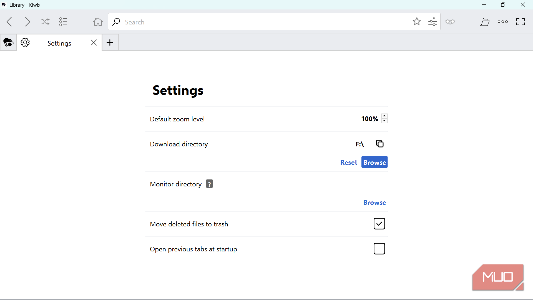
Task: Open a new tab with plus button
Action: [x=110, y=42]
